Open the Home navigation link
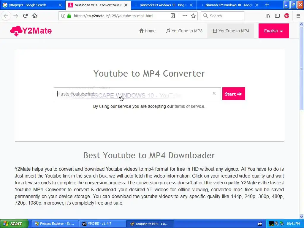304x228 pixels. 147,31
